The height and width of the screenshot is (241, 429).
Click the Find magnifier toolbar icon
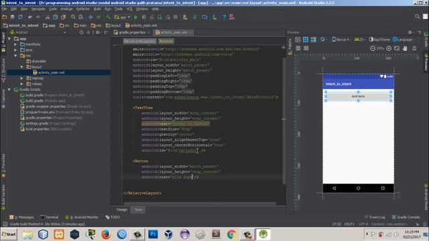point(73,17)
